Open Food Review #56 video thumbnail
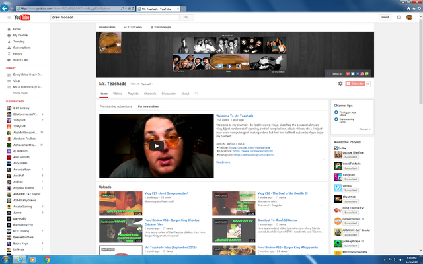The image size is (423, 264). (x=121, y=230)
